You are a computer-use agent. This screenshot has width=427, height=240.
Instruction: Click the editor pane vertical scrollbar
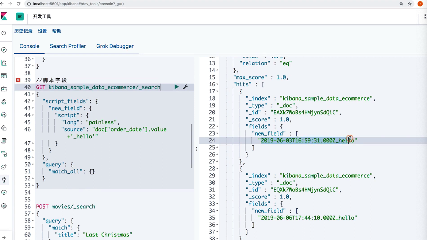click(x=192, y=146)
